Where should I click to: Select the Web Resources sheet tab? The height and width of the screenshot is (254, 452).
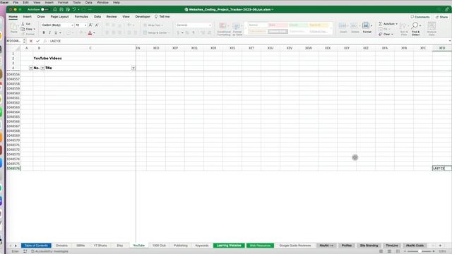pos(260,246)
